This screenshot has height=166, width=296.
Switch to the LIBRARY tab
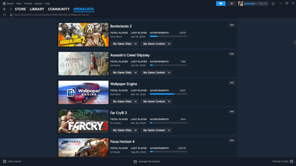37,9
